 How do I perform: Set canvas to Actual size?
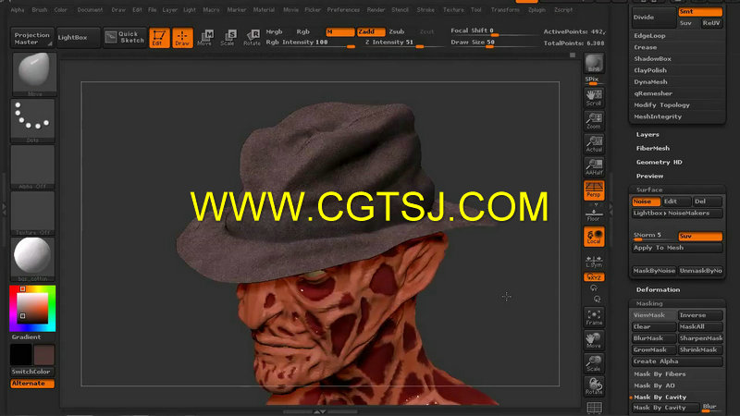[594, 144]
